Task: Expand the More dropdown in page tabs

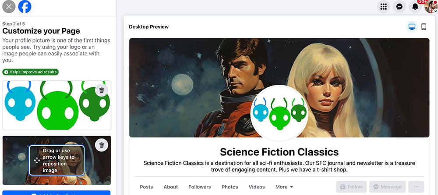Action: coord(284,187)
